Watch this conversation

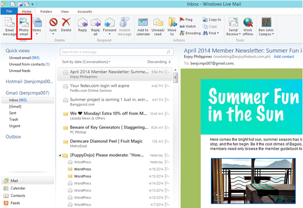click(x=188, y=26)
